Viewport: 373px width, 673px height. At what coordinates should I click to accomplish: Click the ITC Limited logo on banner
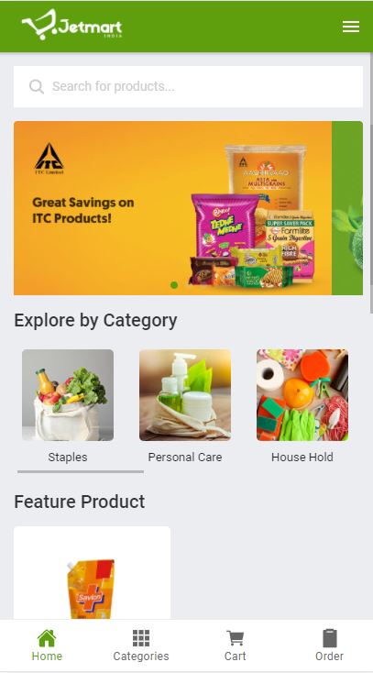(49, 159)
